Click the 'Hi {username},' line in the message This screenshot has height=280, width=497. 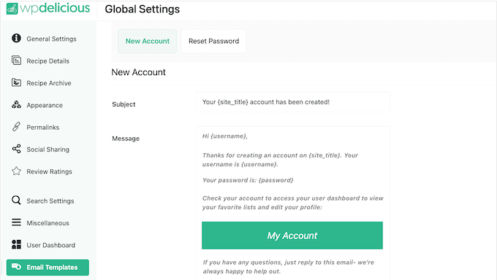click(224, 136)
